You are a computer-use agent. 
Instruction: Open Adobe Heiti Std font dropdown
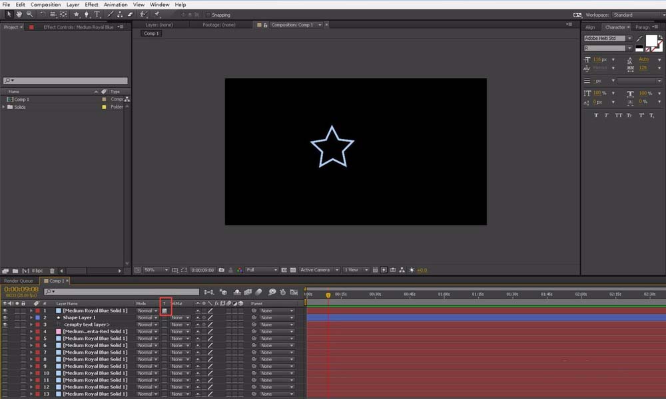pyautogui.click(x=608, y=38)
